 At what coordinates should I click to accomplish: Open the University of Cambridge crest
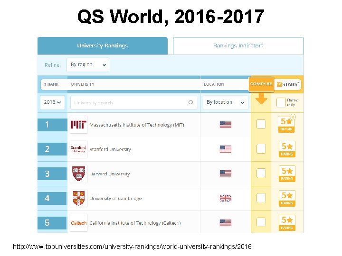(78, 198)
